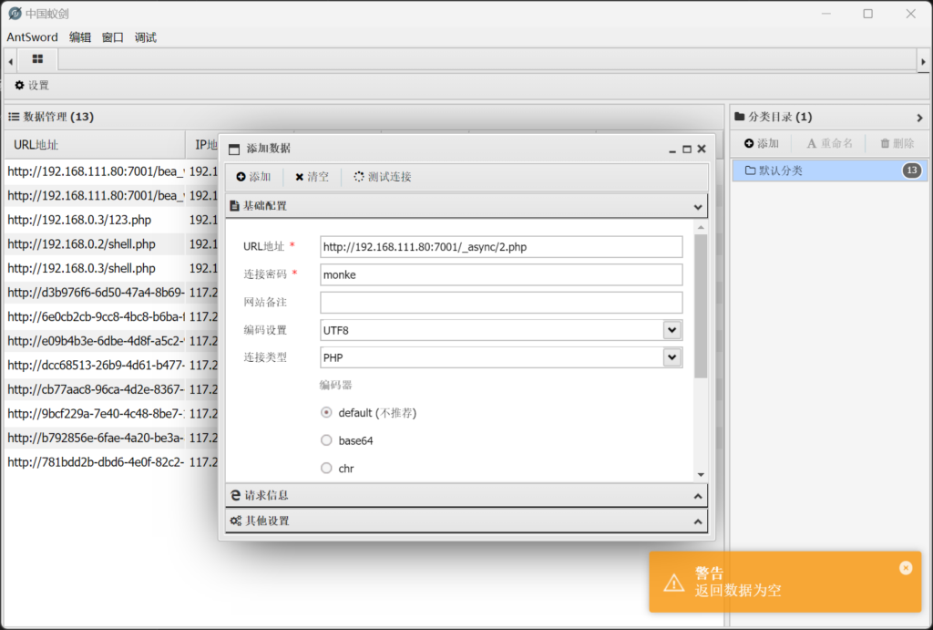
Task: Click the tab bar left arrow
Action: (x=10, y=61)
